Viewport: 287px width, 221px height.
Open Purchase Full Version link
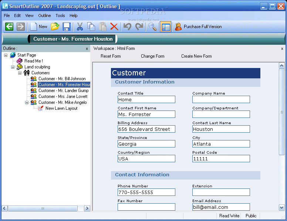pyautogui.click(x=203, y=27)
